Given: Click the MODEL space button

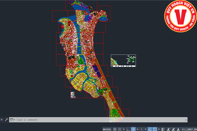Looking at the screenshot, I should 107,129.
